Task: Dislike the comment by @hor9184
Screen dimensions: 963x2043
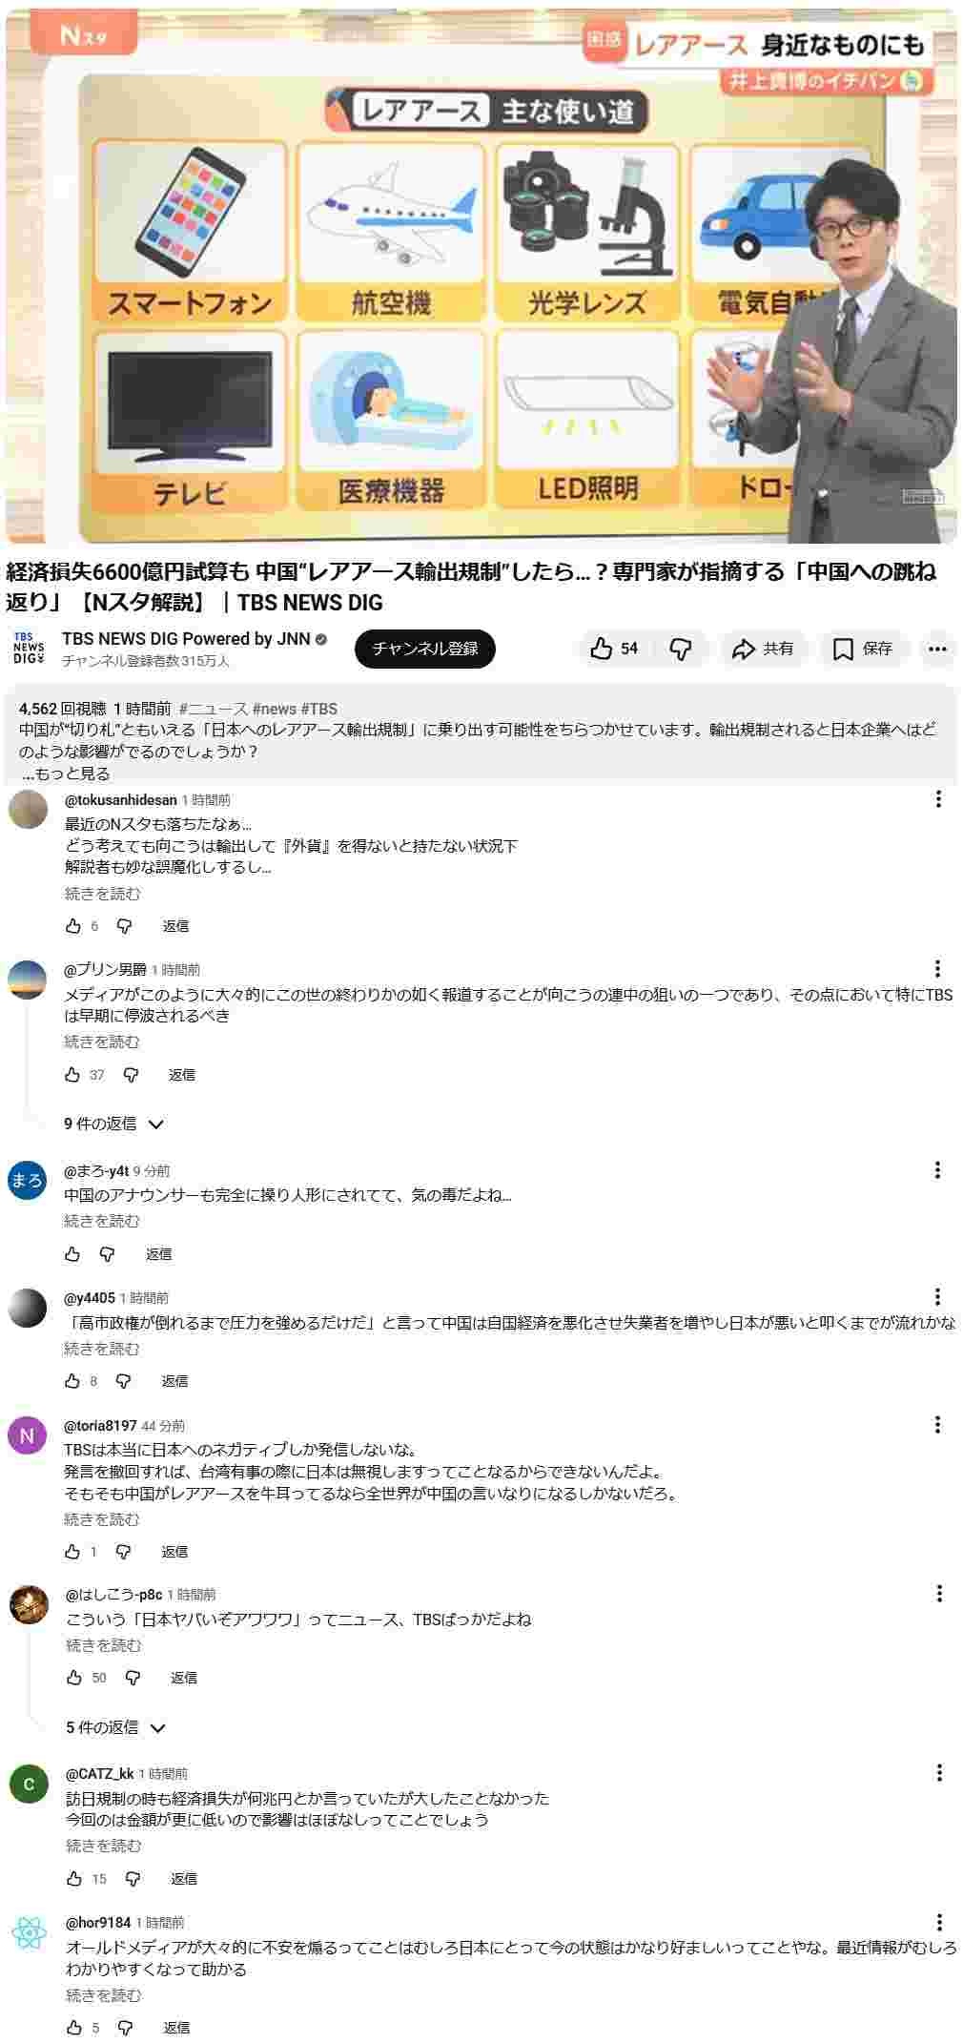Action: tap(125, 2028)
